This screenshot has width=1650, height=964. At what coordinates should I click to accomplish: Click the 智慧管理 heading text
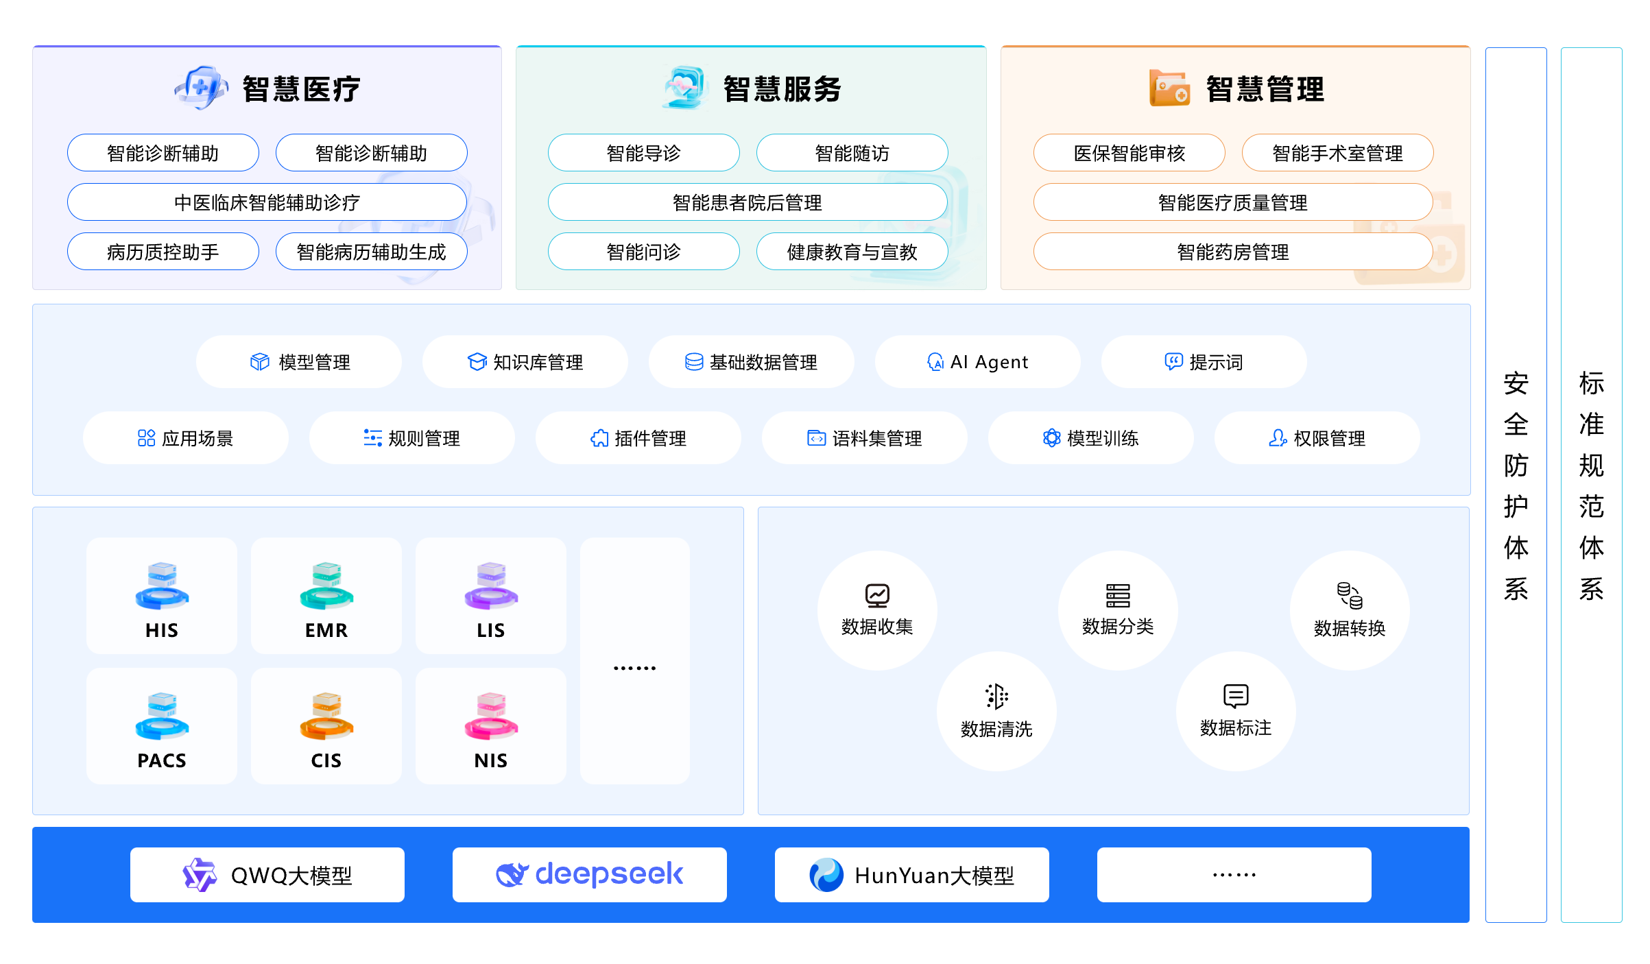[1265, 89]
